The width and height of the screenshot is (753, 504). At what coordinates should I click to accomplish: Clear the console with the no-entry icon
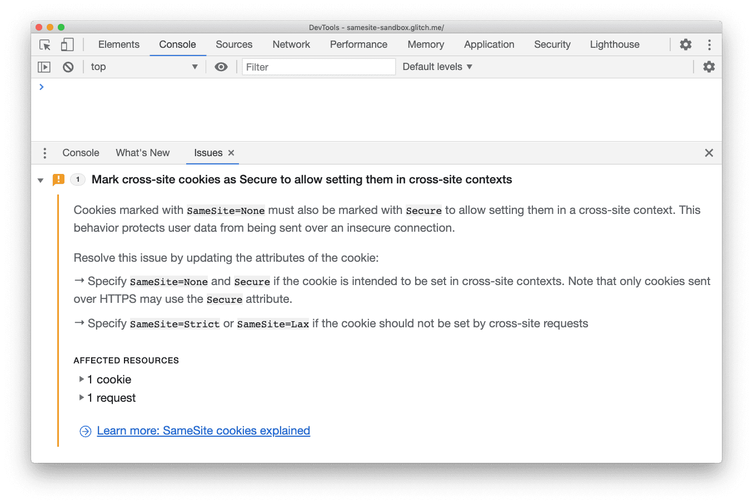click(67, 66)
